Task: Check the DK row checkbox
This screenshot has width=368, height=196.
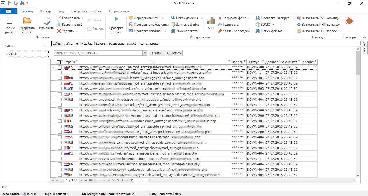Action: pyautogui.click(x=60, y=78)
